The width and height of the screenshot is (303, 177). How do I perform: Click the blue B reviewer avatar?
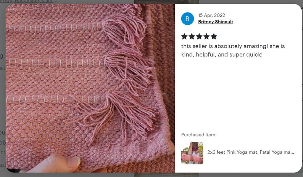tap(187, 19)
